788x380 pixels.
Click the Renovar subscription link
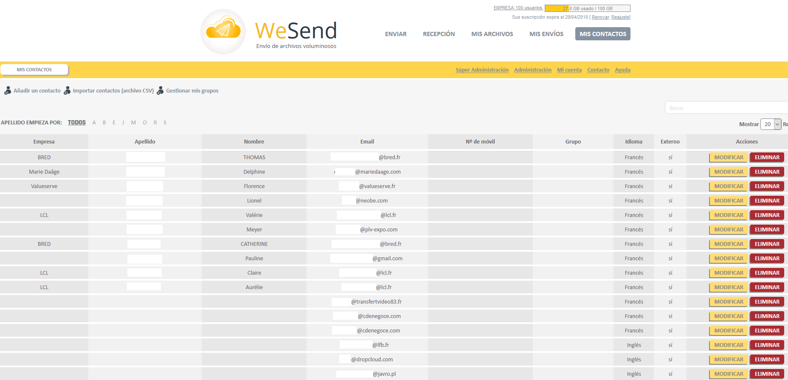pyautogui.click(x=600, y=17)
